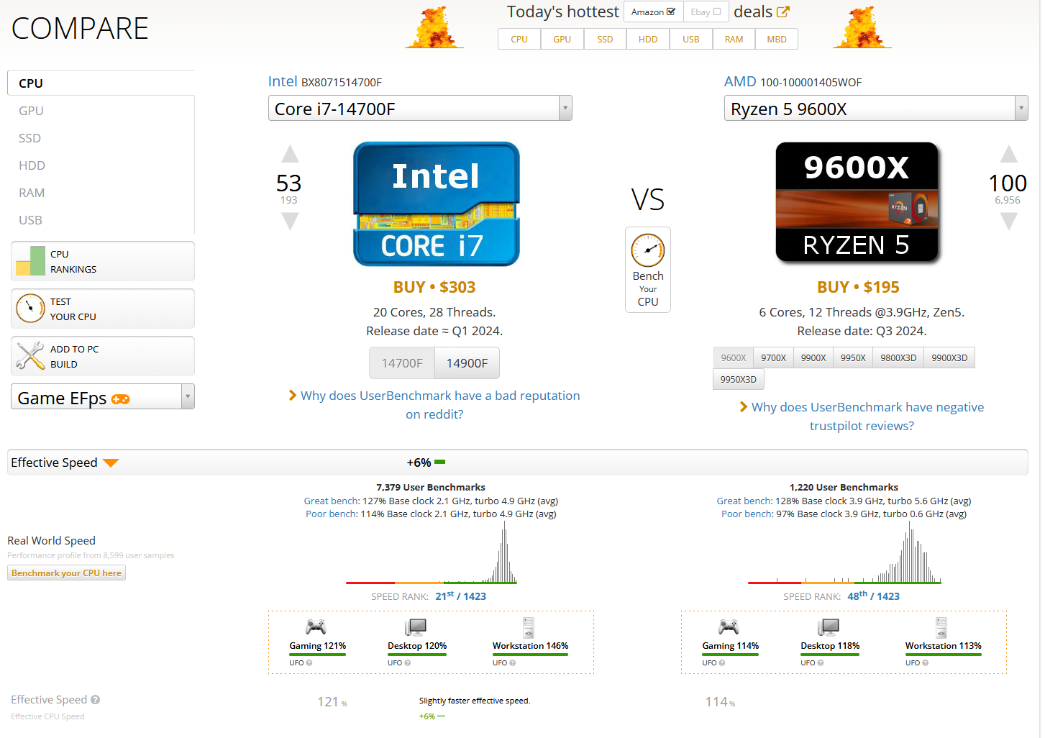Click BUY $303 for the Intel CPU

[434, 287]
